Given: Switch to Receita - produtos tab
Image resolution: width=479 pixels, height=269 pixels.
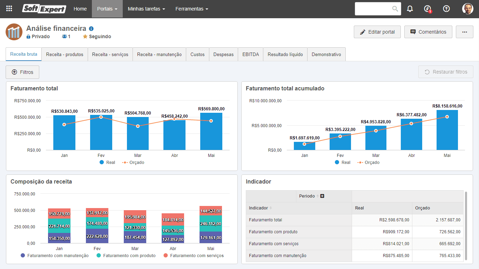Looking at the screenshot, I should (65, 54).
